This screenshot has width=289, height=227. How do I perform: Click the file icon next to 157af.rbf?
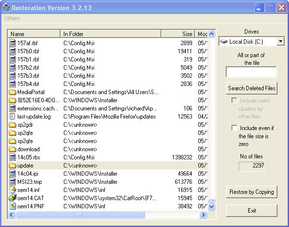13,43
